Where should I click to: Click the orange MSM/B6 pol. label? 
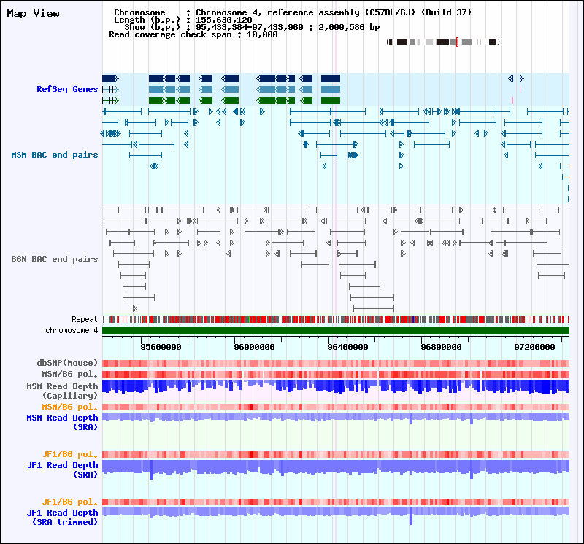(x=69, y=407)
